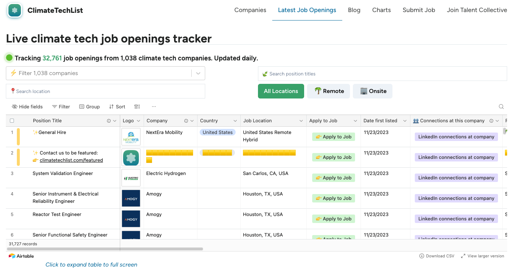Toggle the select-all rows checkbox
Viewport: 513px width, 268px height.
click(12, 121)
